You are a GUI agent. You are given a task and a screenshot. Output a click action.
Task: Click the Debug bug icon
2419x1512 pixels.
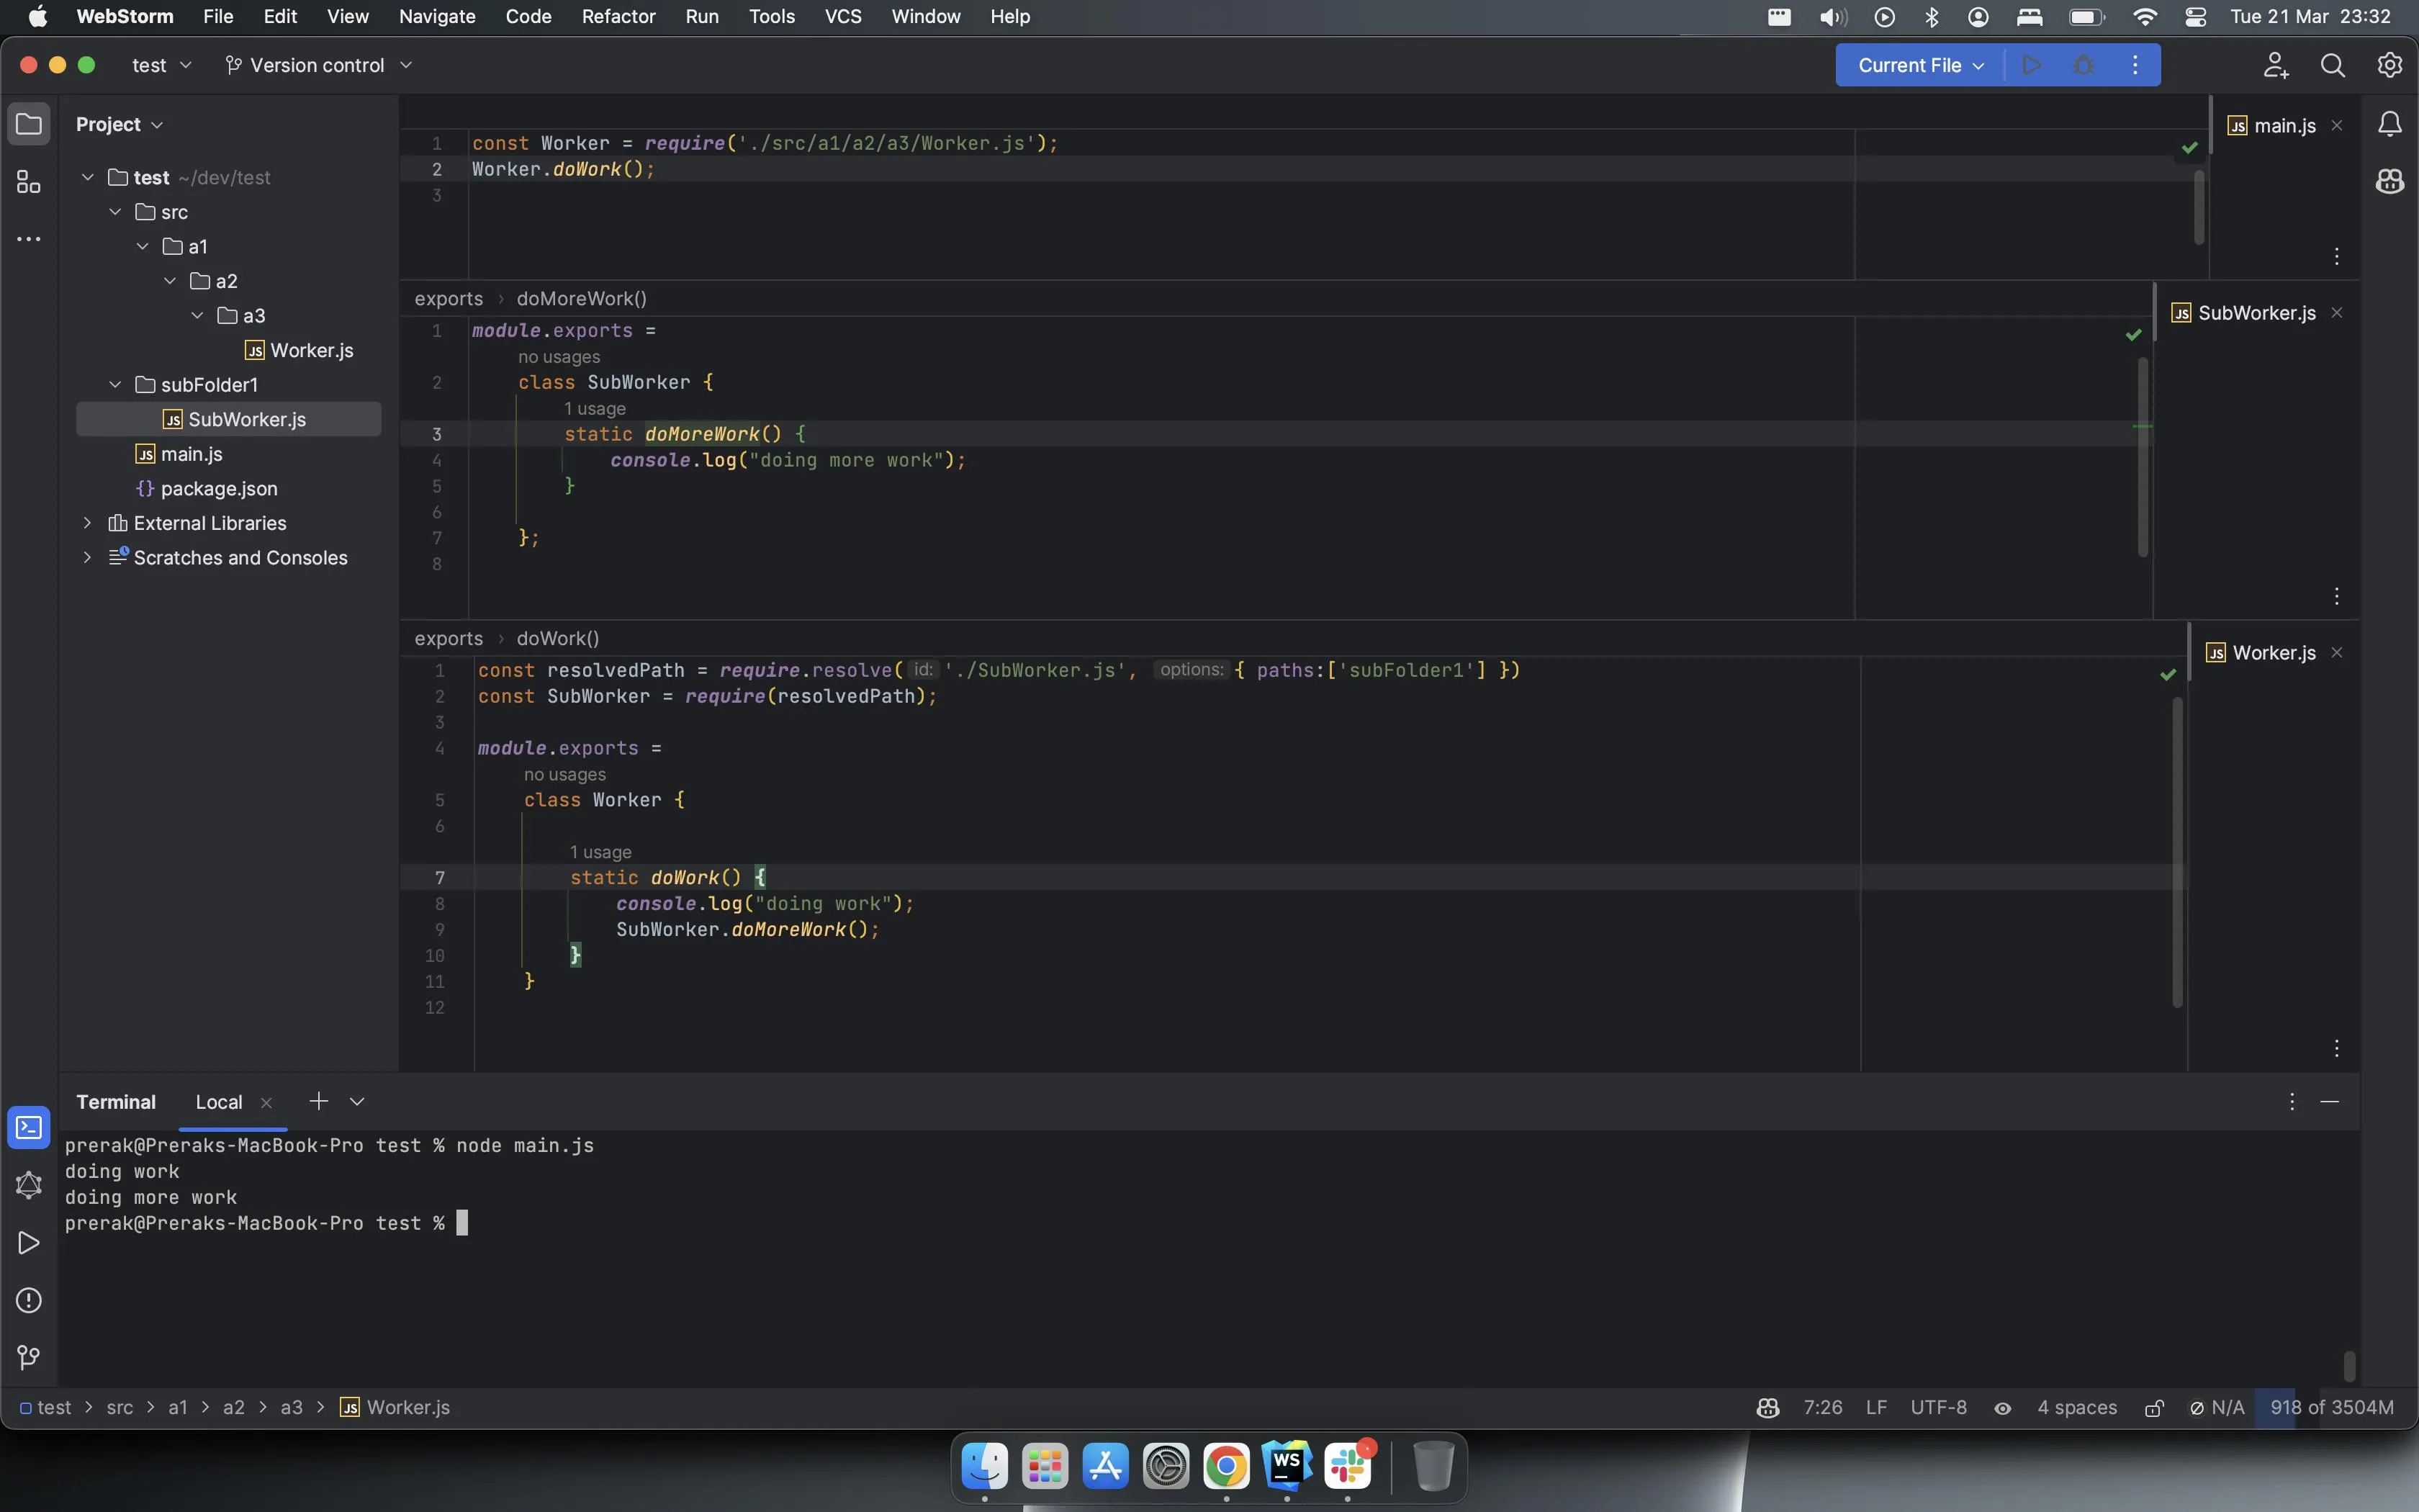tap(2083, 65)
